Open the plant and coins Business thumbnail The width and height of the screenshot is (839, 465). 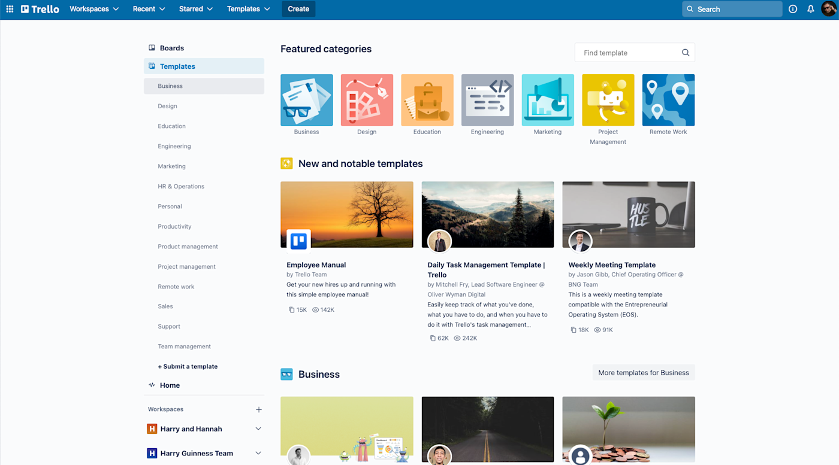click(x=629, y=430)
